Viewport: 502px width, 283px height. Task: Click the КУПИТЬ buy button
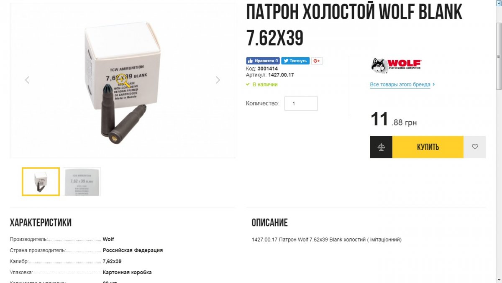click(428, 147)
